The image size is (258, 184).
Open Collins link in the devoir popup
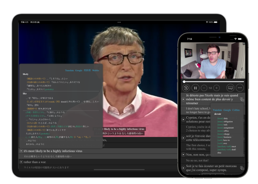[x=236, y=110]
